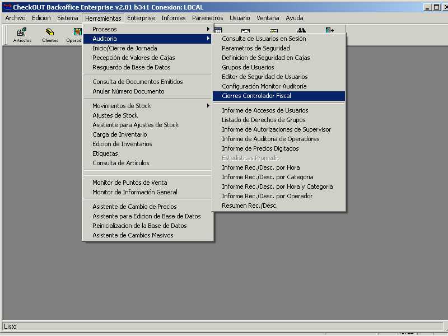Open the Usuario menu

(240, 18)
